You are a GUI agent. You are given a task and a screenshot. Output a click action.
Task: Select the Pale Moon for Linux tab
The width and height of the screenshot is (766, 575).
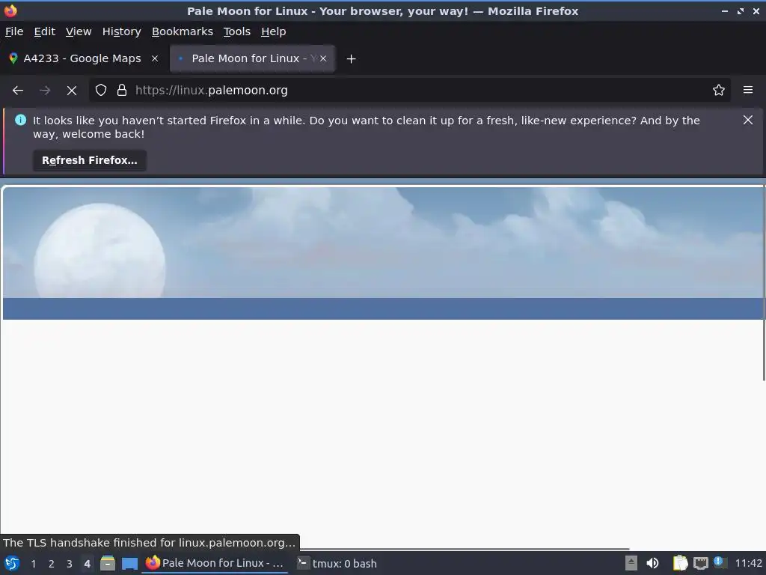(252, 58)
